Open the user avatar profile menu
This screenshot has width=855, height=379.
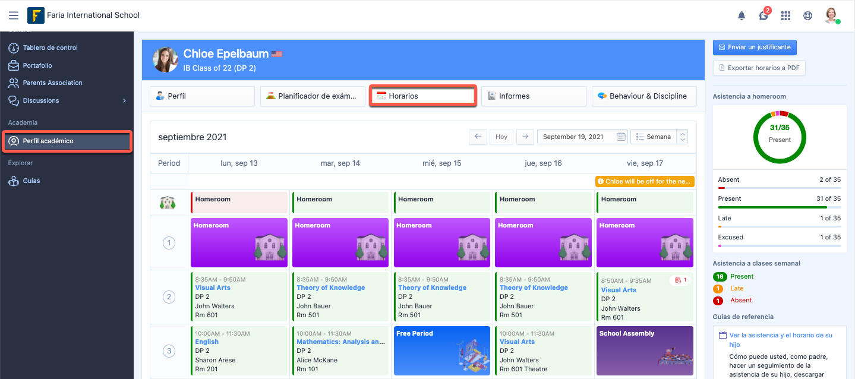(x=831, y=15)
